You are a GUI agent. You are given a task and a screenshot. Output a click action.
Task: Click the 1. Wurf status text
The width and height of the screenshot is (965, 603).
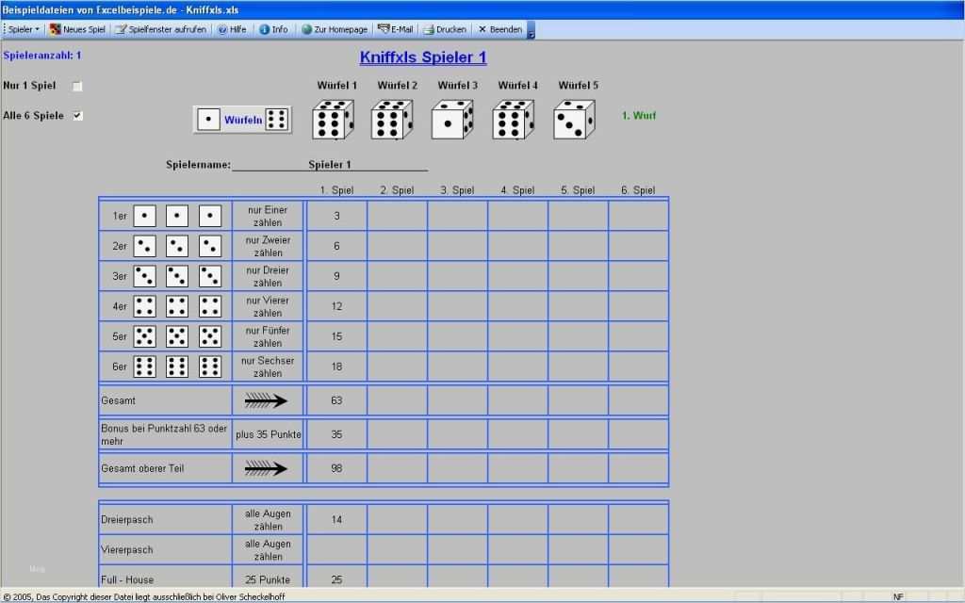(639, 116)
